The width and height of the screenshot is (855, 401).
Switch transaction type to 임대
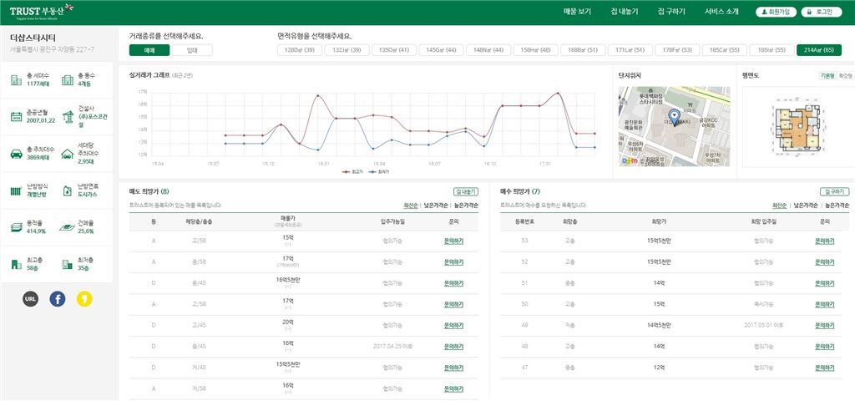point(193,50)
